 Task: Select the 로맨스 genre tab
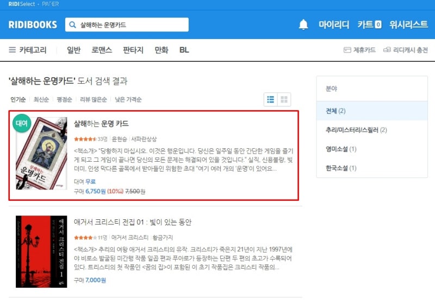click(102, 50)
